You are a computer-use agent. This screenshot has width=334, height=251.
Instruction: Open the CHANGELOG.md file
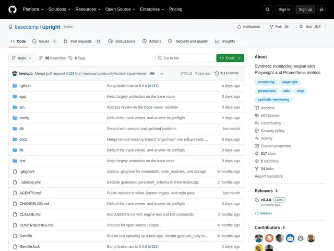[34, 203]
